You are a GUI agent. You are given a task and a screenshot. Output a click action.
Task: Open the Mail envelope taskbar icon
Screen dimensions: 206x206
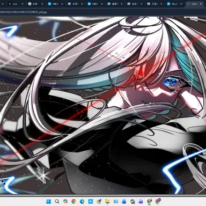click(x=116, y=202)
